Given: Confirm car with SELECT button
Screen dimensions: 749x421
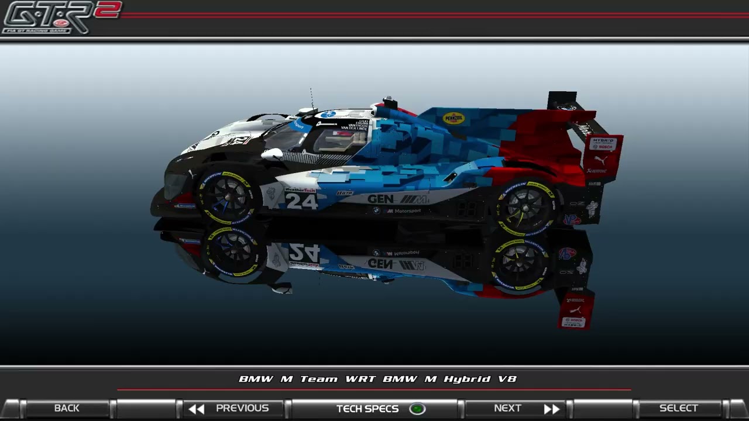Looking at the screenshot, I should tap(679, 408).
